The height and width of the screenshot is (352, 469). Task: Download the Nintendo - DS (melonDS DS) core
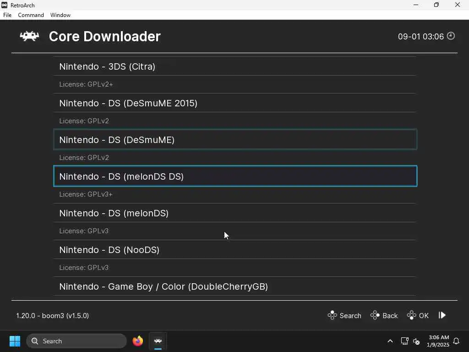tap(235, 176)
